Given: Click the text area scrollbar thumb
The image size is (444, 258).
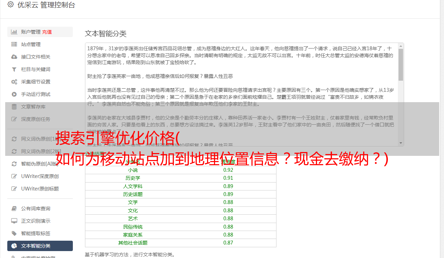Looking at the screenshot, I should coord(401,64).
